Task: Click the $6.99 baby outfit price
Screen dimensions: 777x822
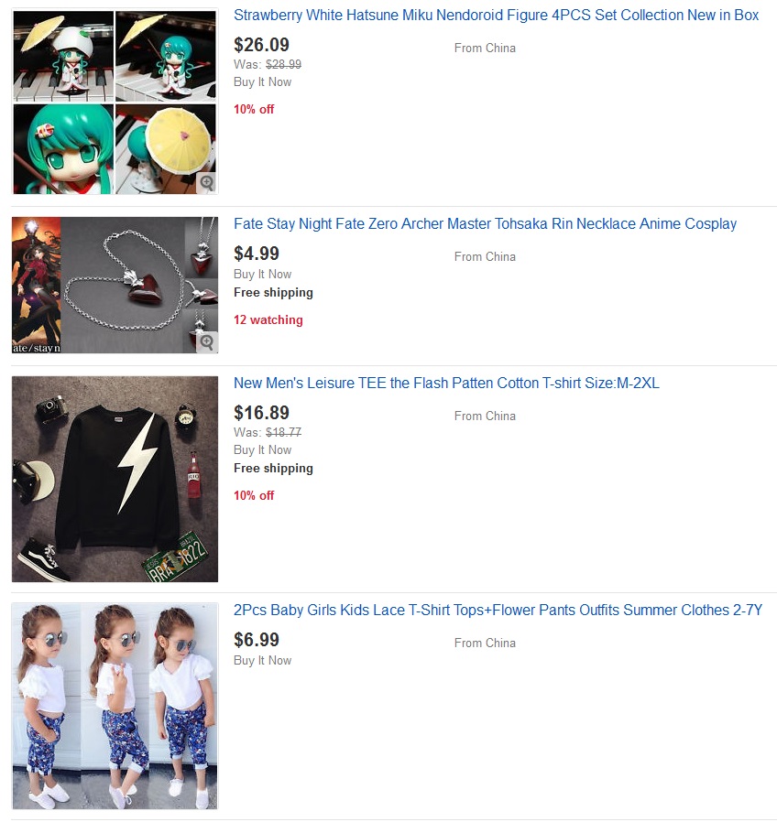Action: [x=257, y=640]
